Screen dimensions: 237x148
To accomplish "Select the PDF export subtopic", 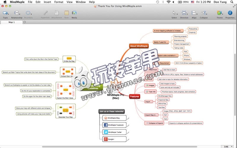I will [165, 115].
